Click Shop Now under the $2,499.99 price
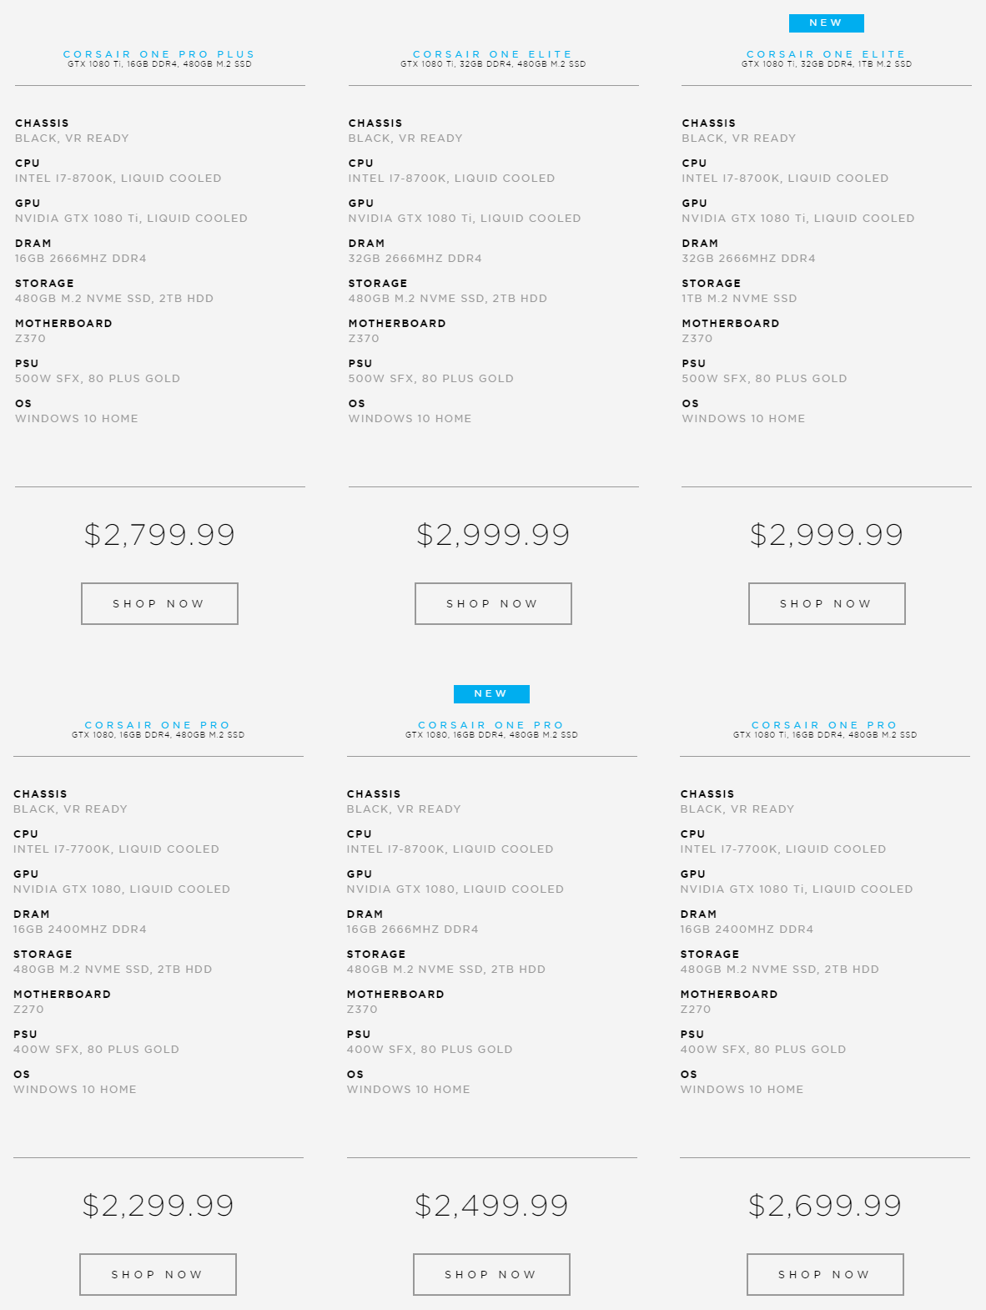 pyautogui.click(x=491, y=1274)
